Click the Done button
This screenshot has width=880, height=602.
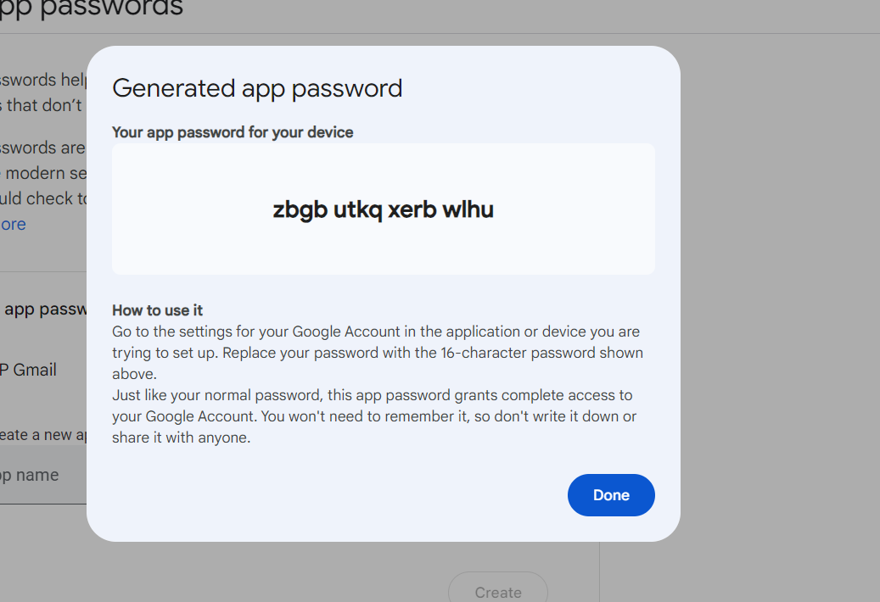click(611, 495)
